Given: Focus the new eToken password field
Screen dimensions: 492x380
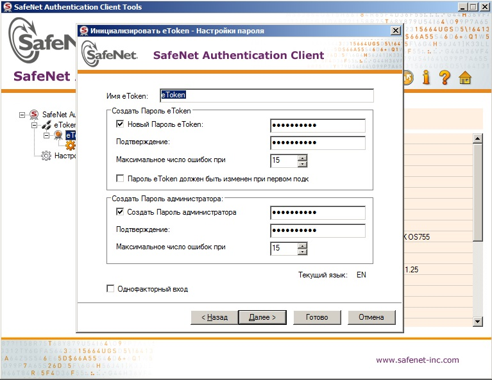Looking at the screenshot, I should click(x=318, y=126).
